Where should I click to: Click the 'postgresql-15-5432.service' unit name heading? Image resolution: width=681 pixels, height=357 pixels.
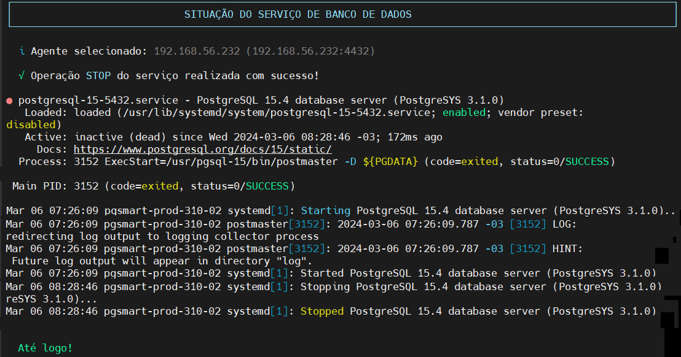click(x=98, y=101)
